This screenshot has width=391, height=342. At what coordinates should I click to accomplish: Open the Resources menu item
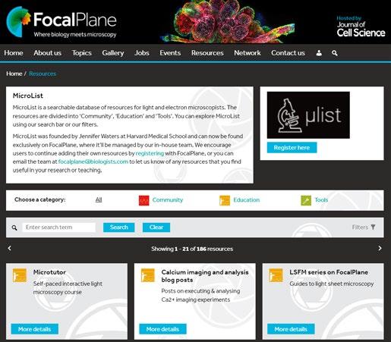(x=207, y=53)
